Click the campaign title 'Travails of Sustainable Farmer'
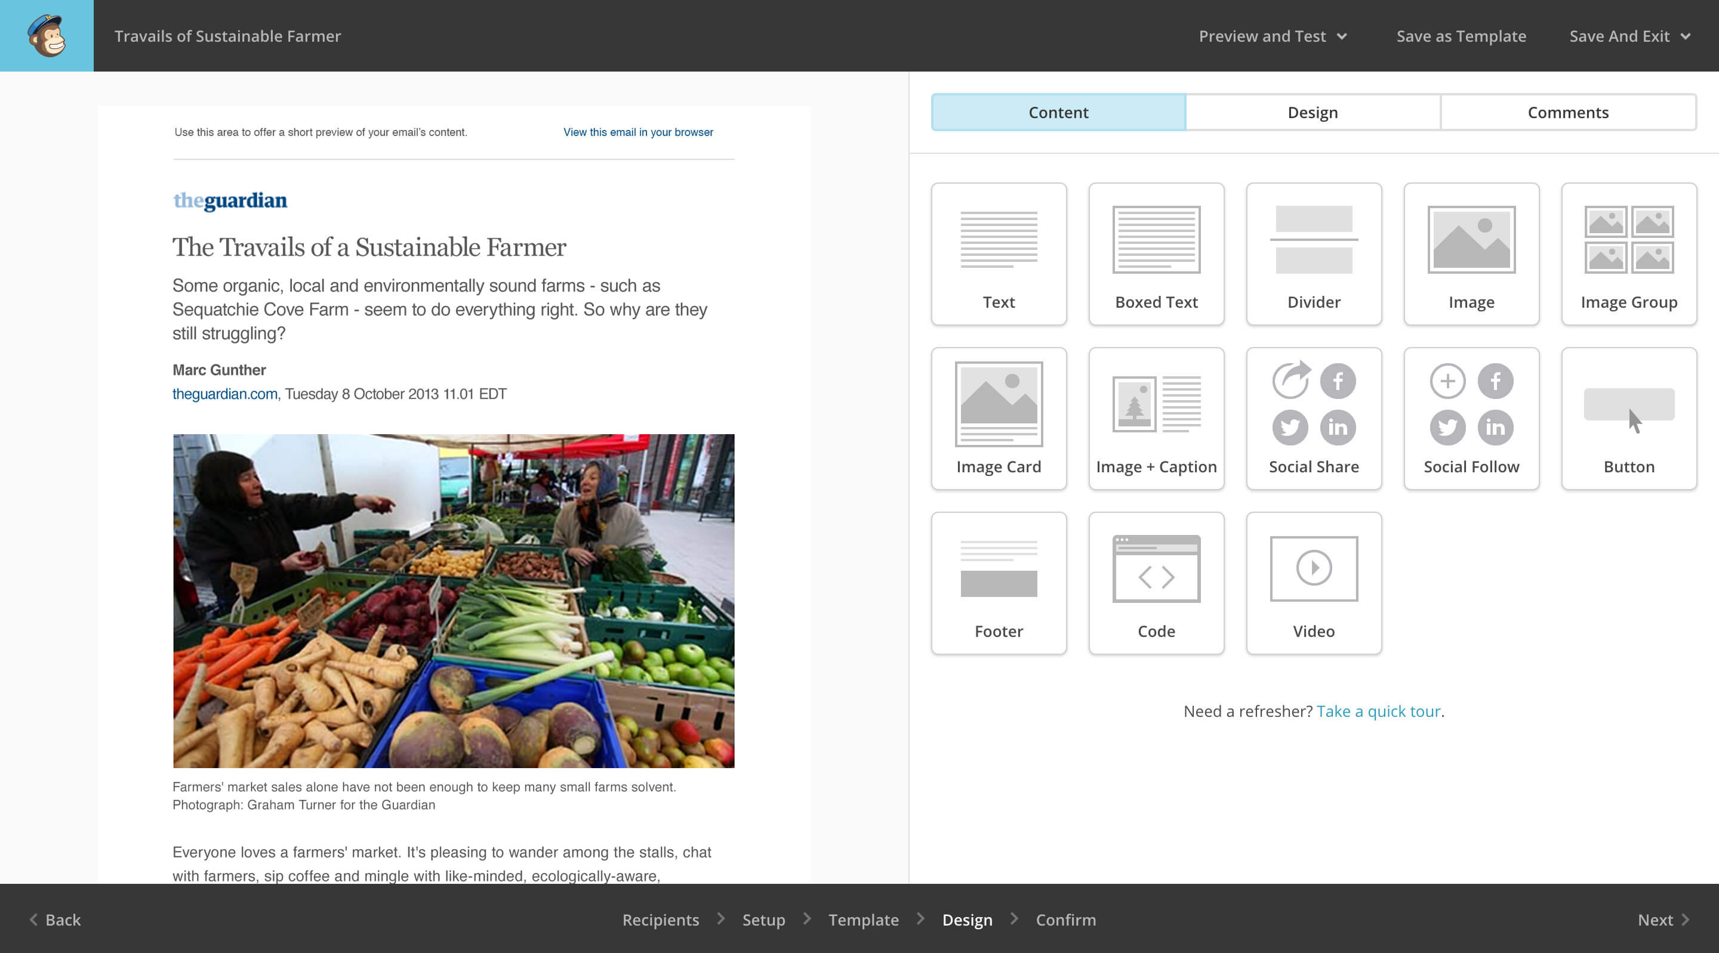 tap(227, 36)
